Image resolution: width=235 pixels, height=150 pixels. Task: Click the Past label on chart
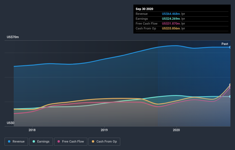(x=225, y=44)
